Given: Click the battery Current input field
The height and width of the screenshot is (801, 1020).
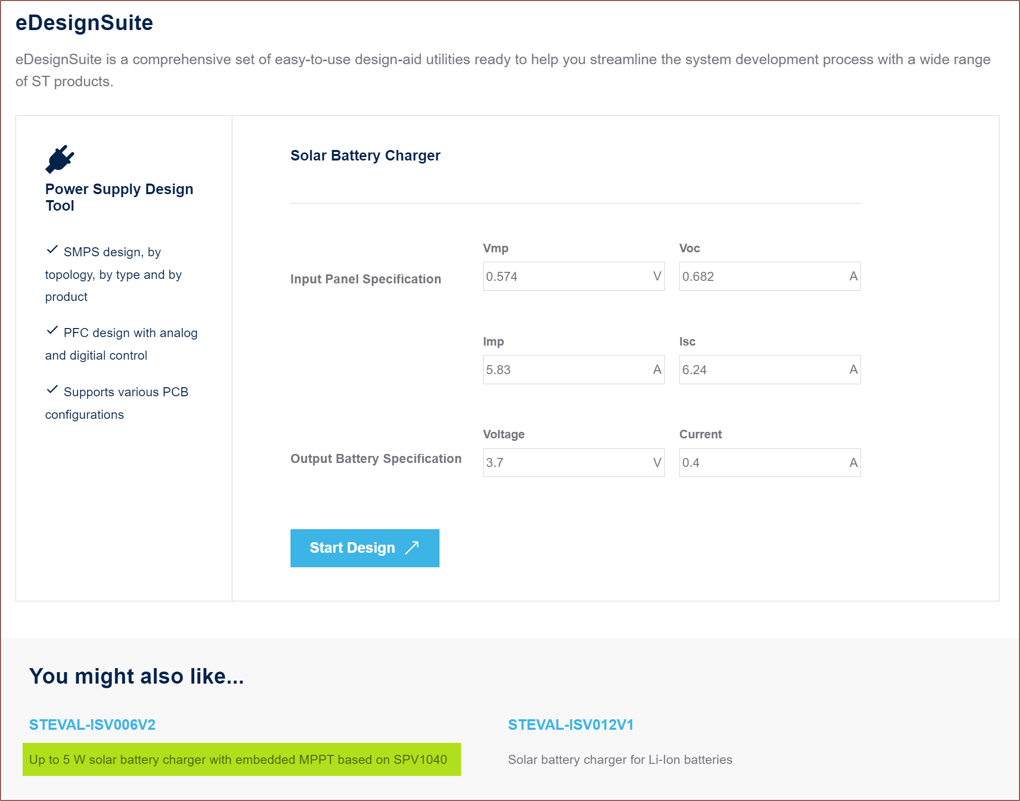Looking at the screenshot, I should click(770, 462).
